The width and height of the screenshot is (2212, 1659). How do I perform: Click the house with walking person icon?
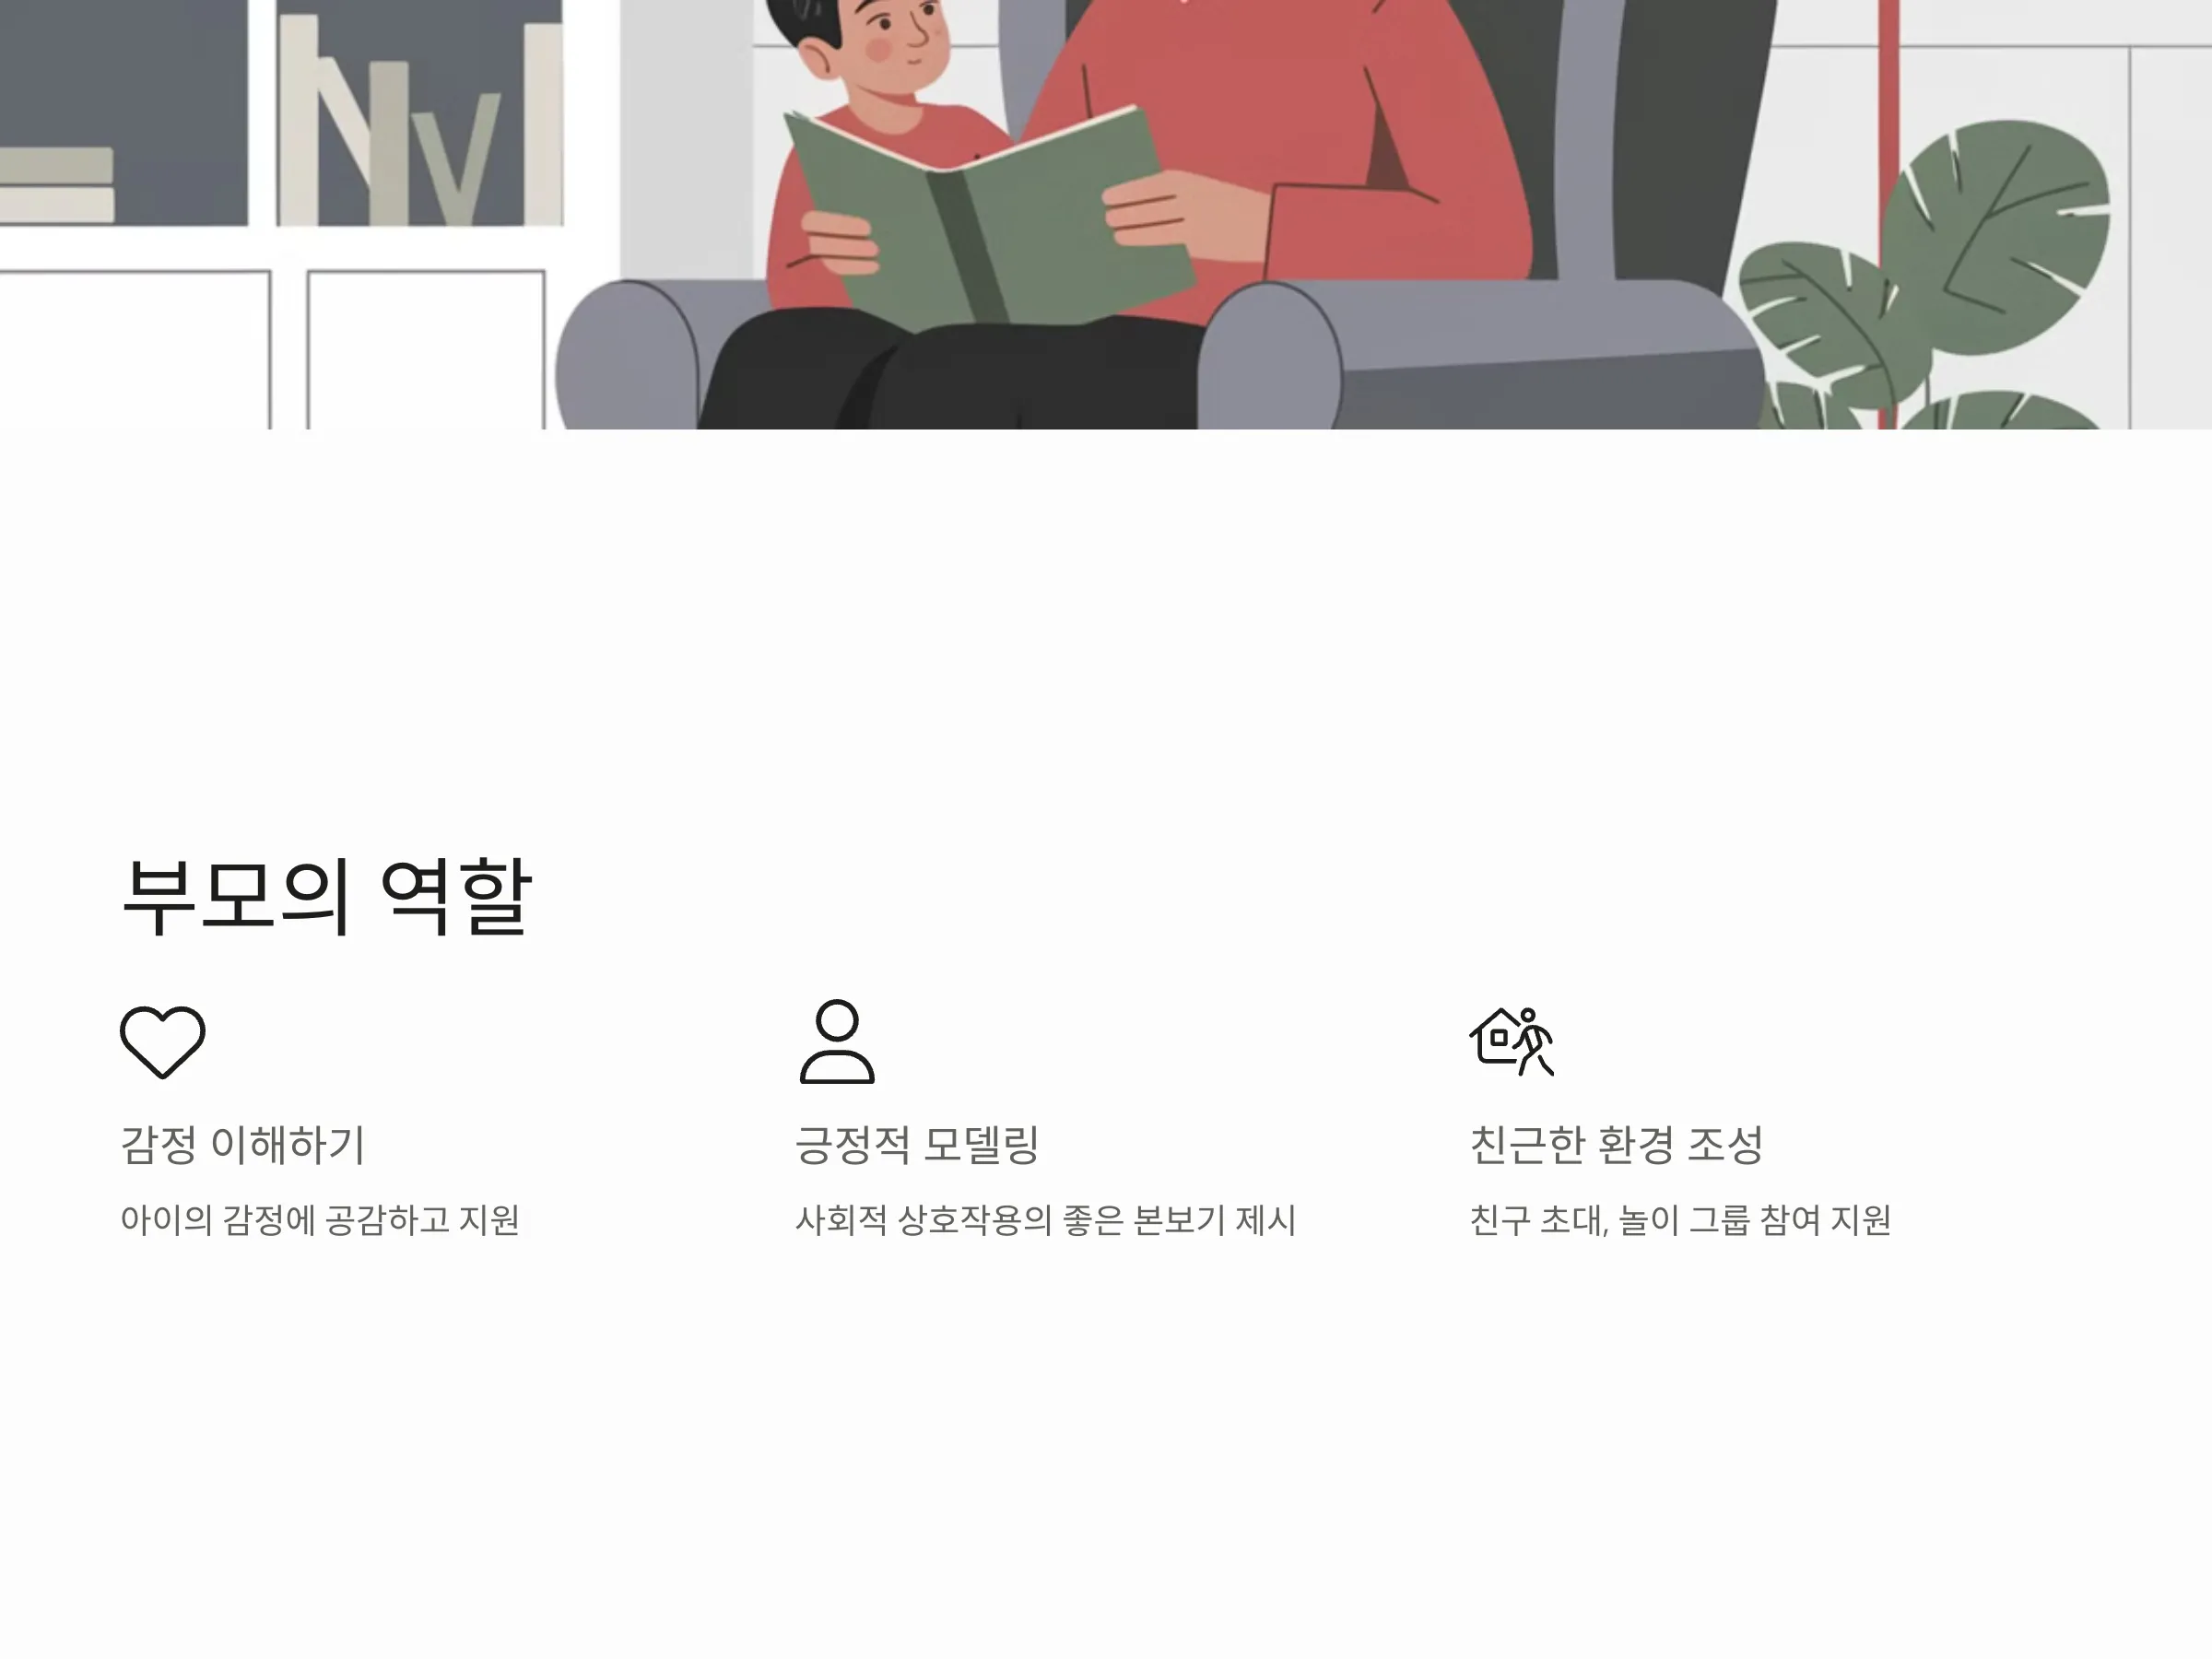click(1512, 1041)
